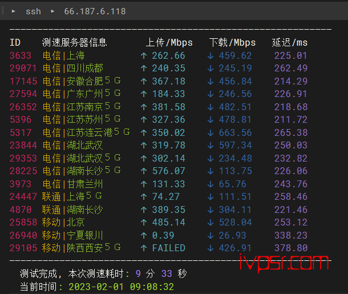Select the 电信|江苏苏州5G entry
This screenshot has width=348, height=294.
(x=82, y=119)
